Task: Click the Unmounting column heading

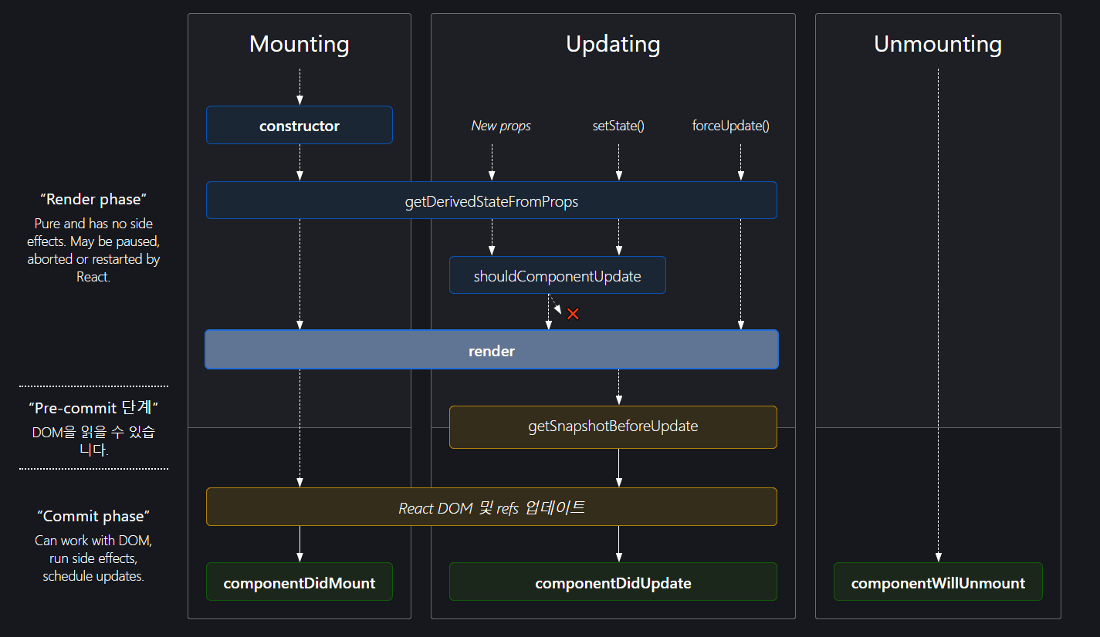Action: [x=938, y=44]
